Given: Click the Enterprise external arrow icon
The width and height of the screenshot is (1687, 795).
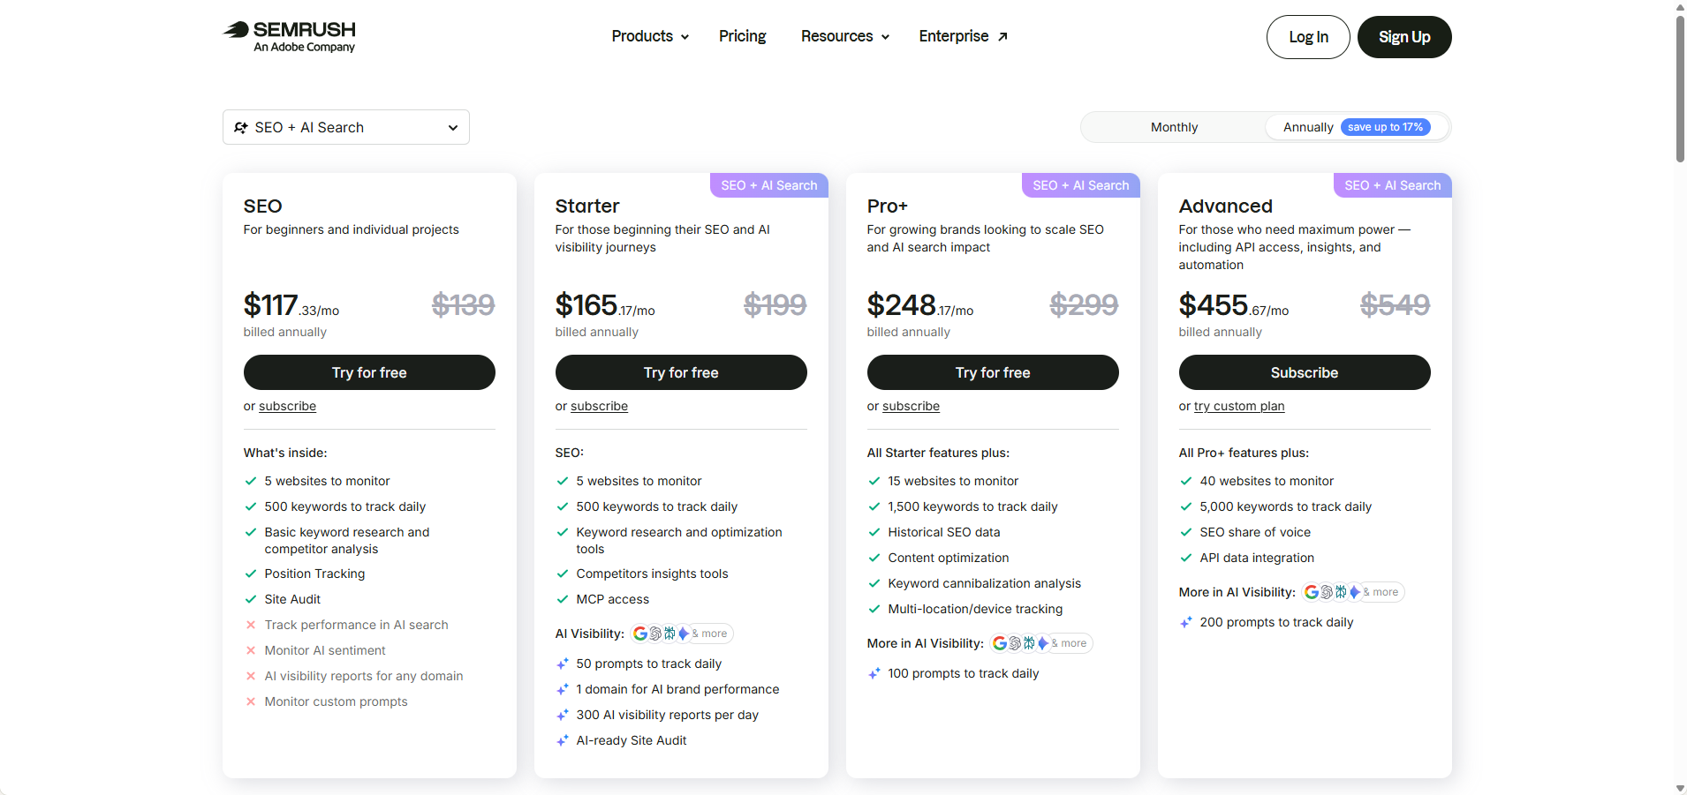Looking at the screenshot, I should pyautogui.click(x=1002, y=37).
